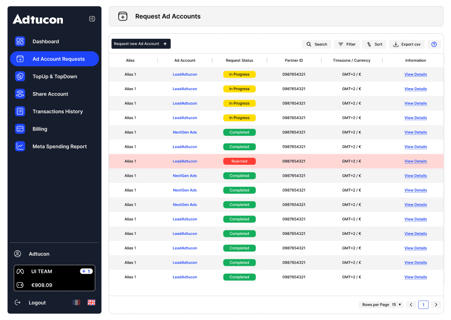Click Partner ID 0987654321 in the Rejected row
This screenshot has width=451, height=320.
point(294,161)
